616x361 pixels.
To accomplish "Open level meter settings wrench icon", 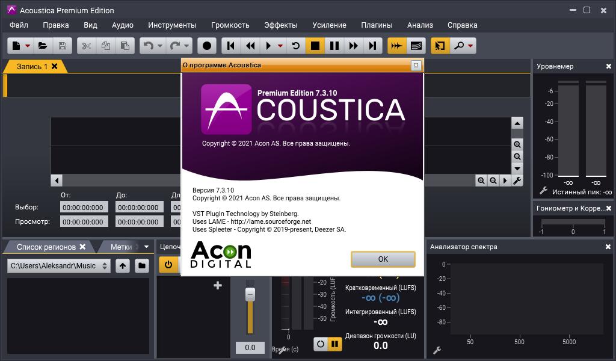I will 543,191.
